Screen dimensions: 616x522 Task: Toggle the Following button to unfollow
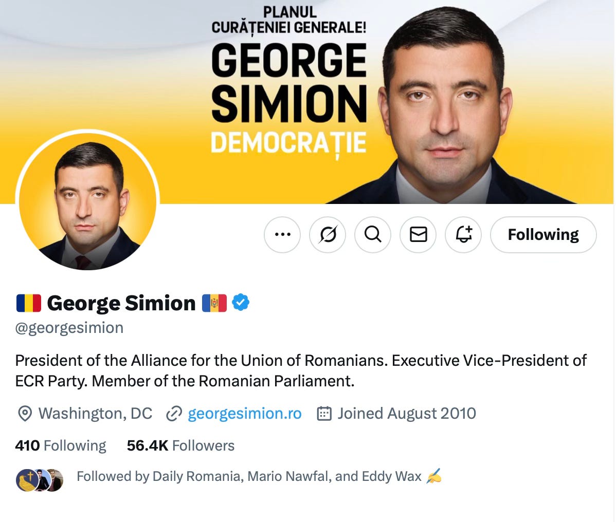543,235
